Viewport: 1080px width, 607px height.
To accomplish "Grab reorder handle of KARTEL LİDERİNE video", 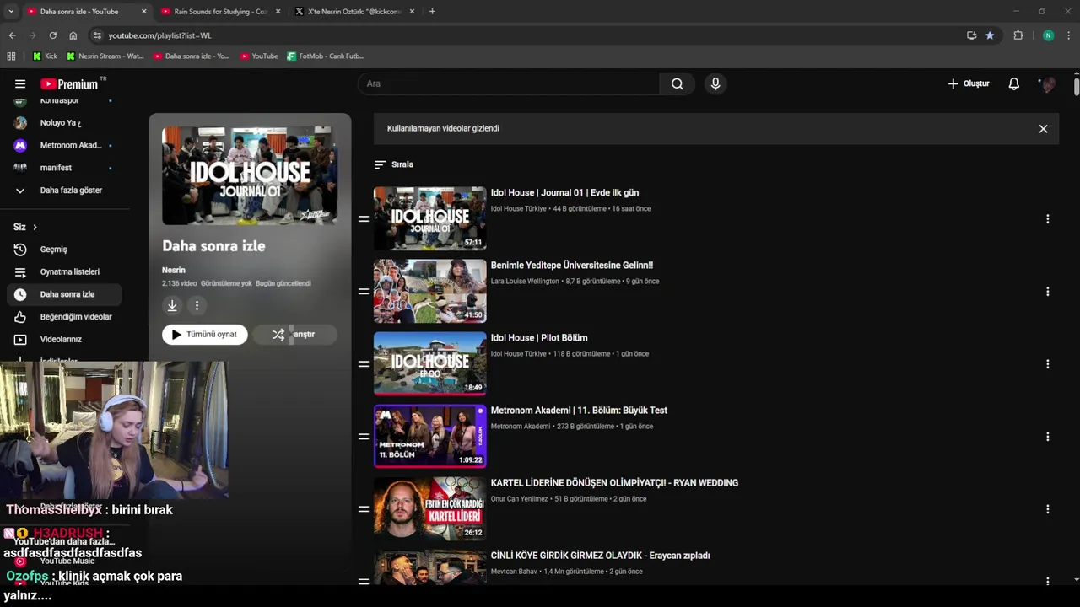I will pos(364,508).
